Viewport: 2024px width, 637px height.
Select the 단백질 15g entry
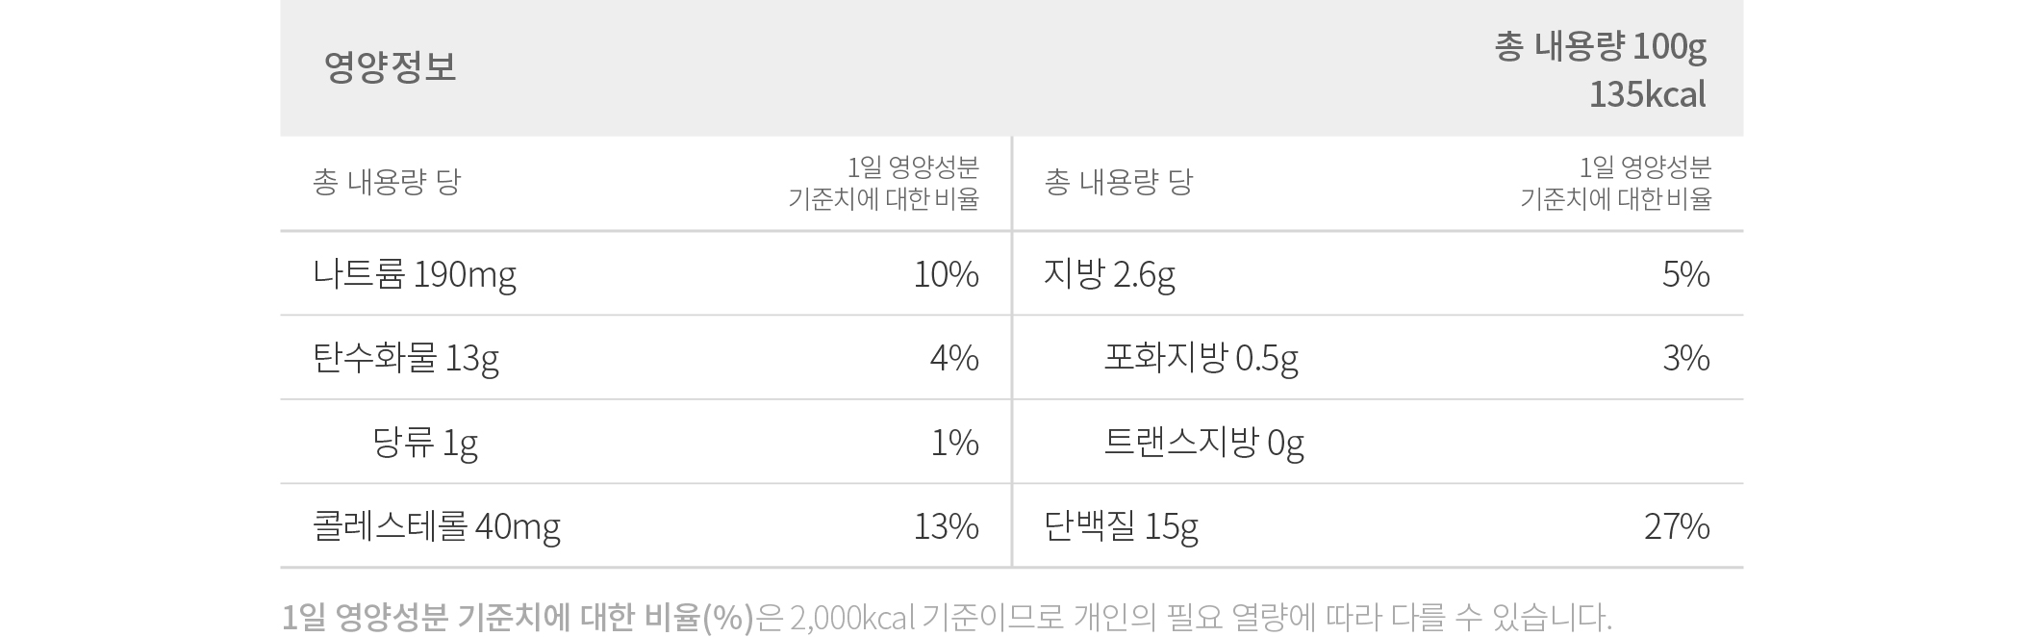tap(1122, 526)
